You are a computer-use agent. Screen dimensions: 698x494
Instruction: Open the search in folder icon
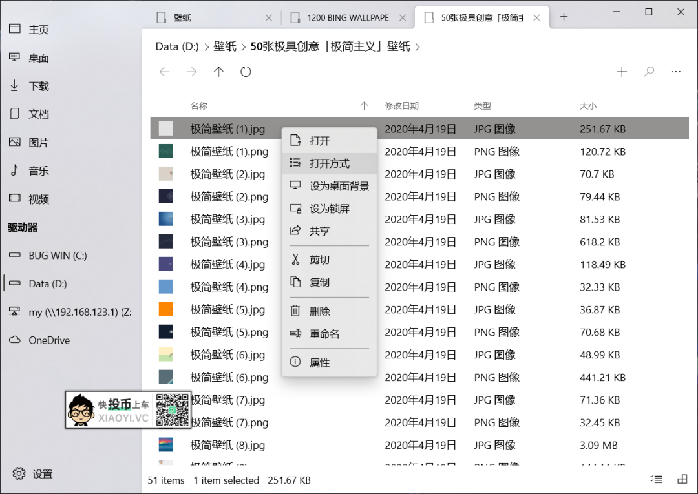648,72
